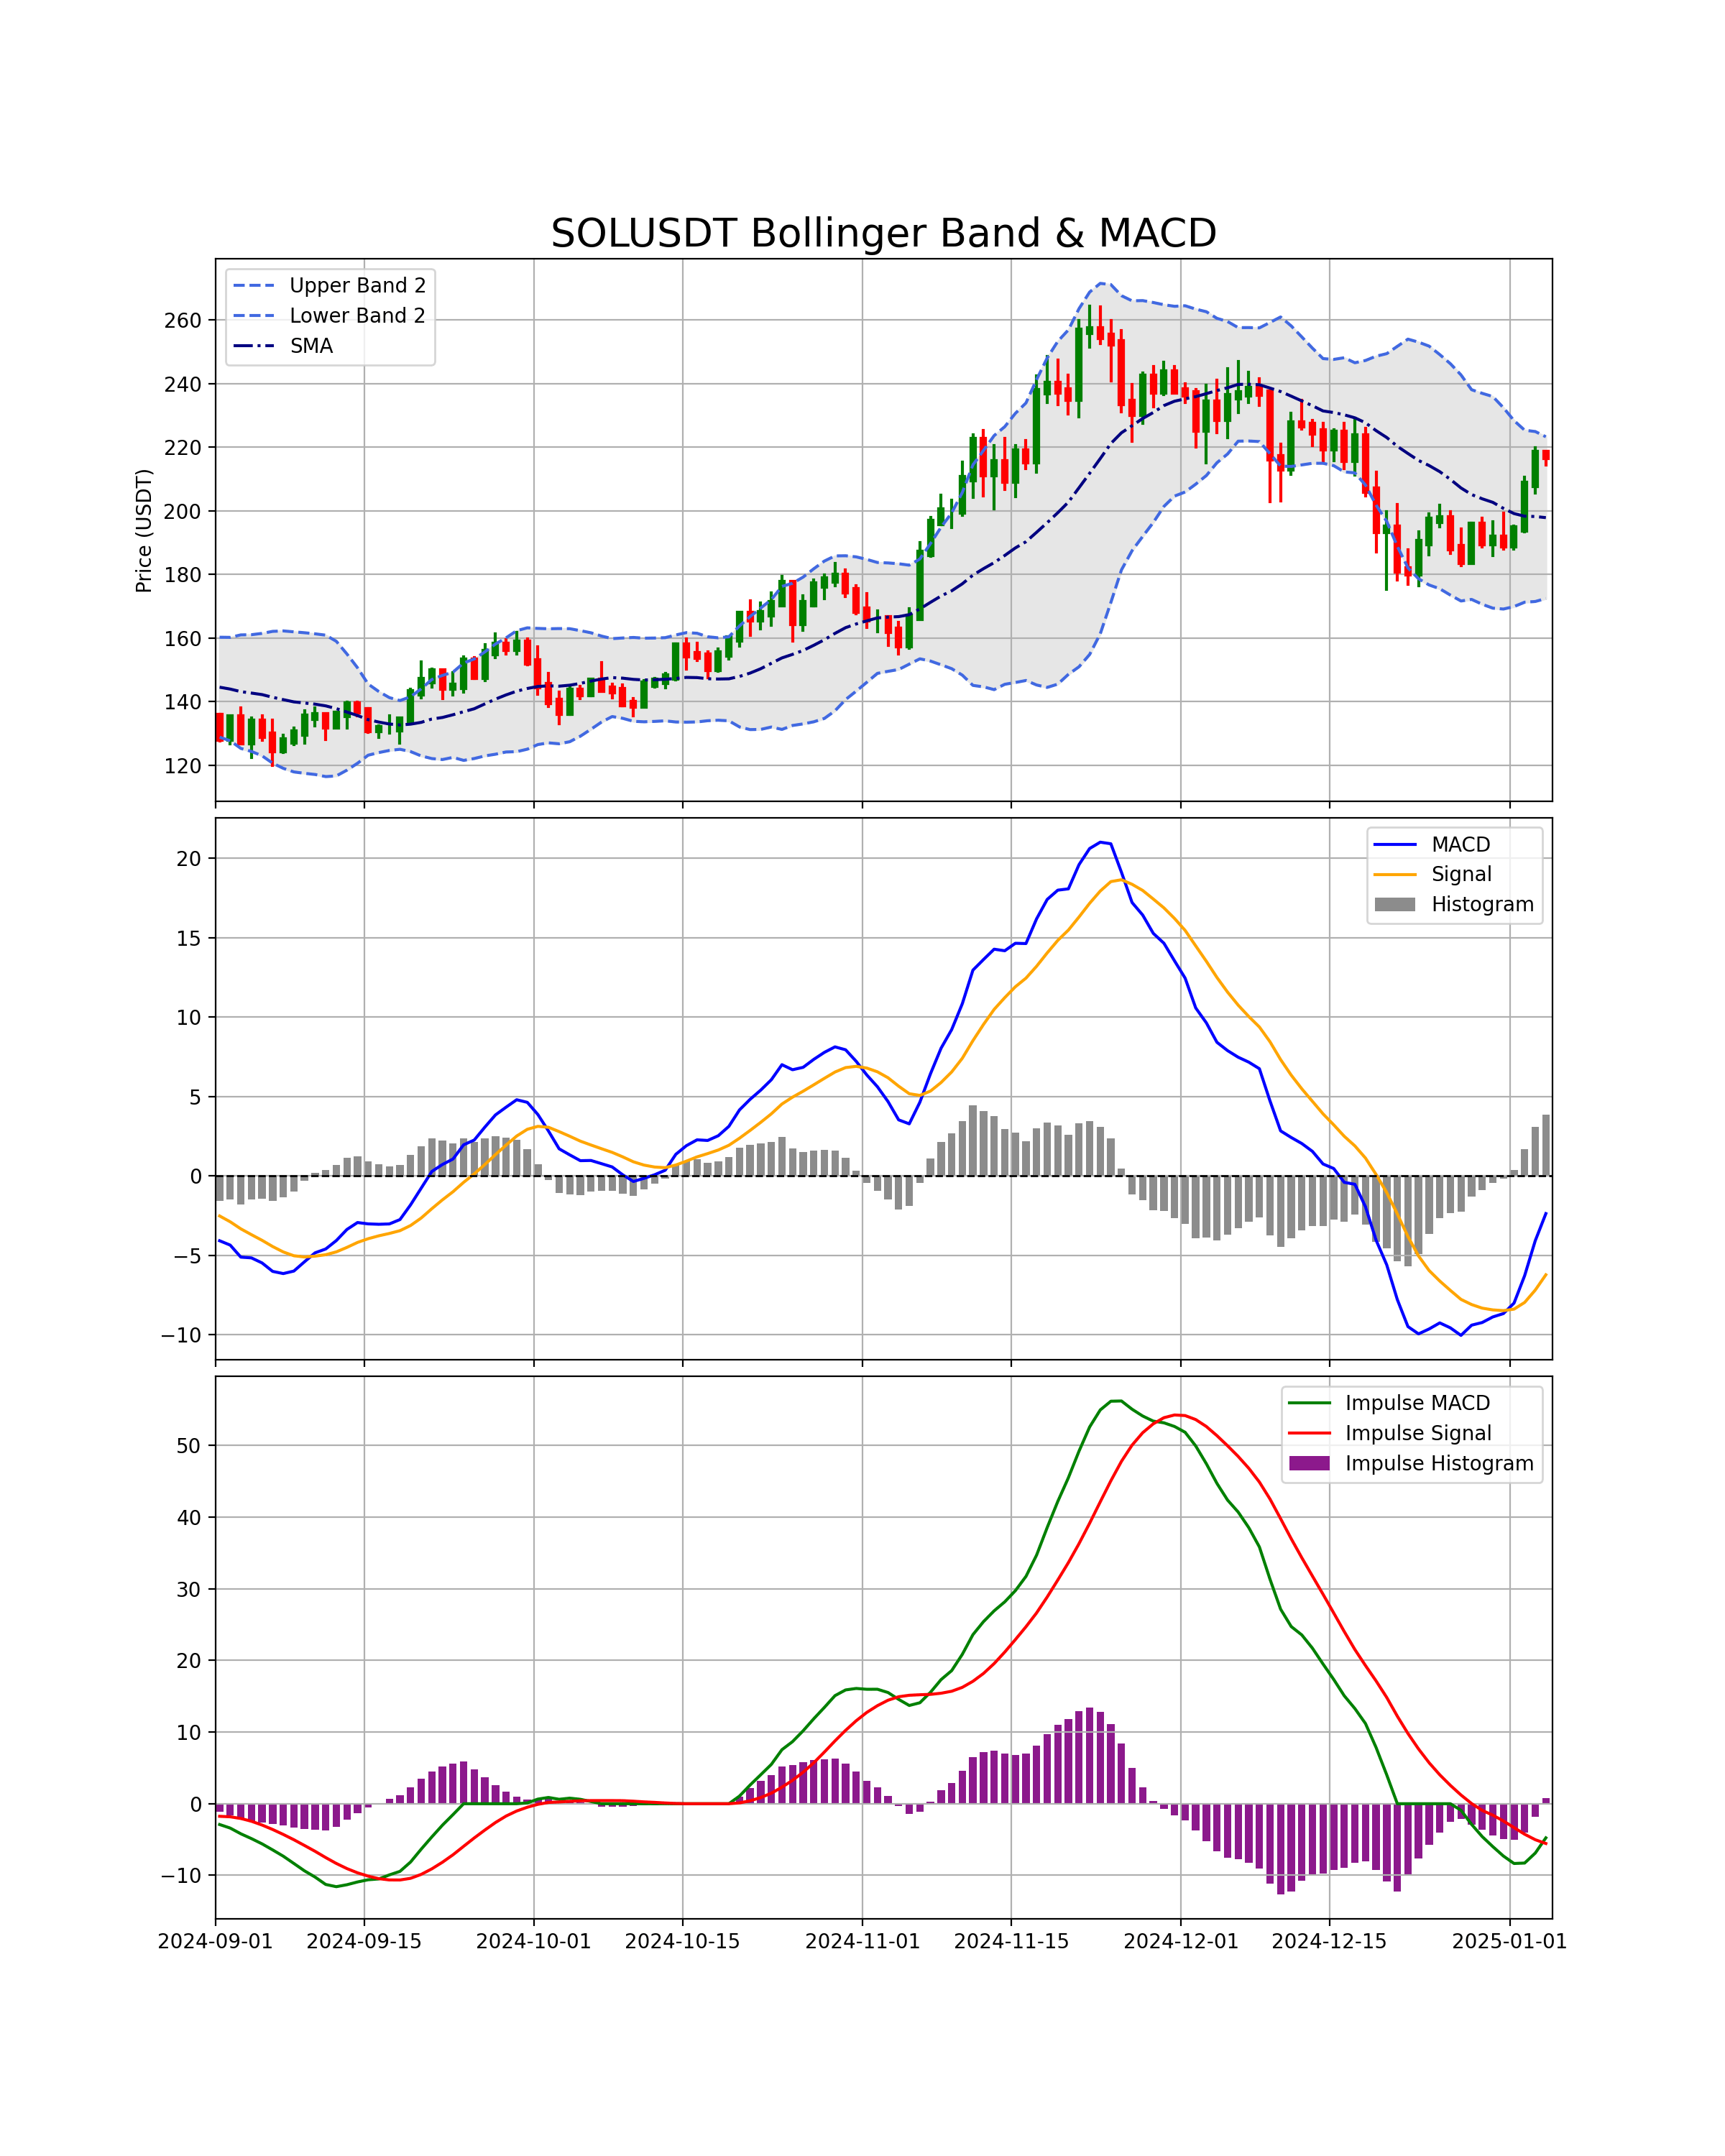
Task: Click the 2025-01-01 date label
Action: click(1509, 1941)
